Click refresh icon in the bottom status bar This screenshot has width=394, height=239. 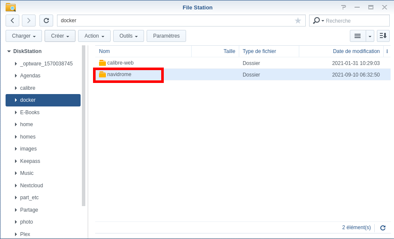tap(383, 228)
